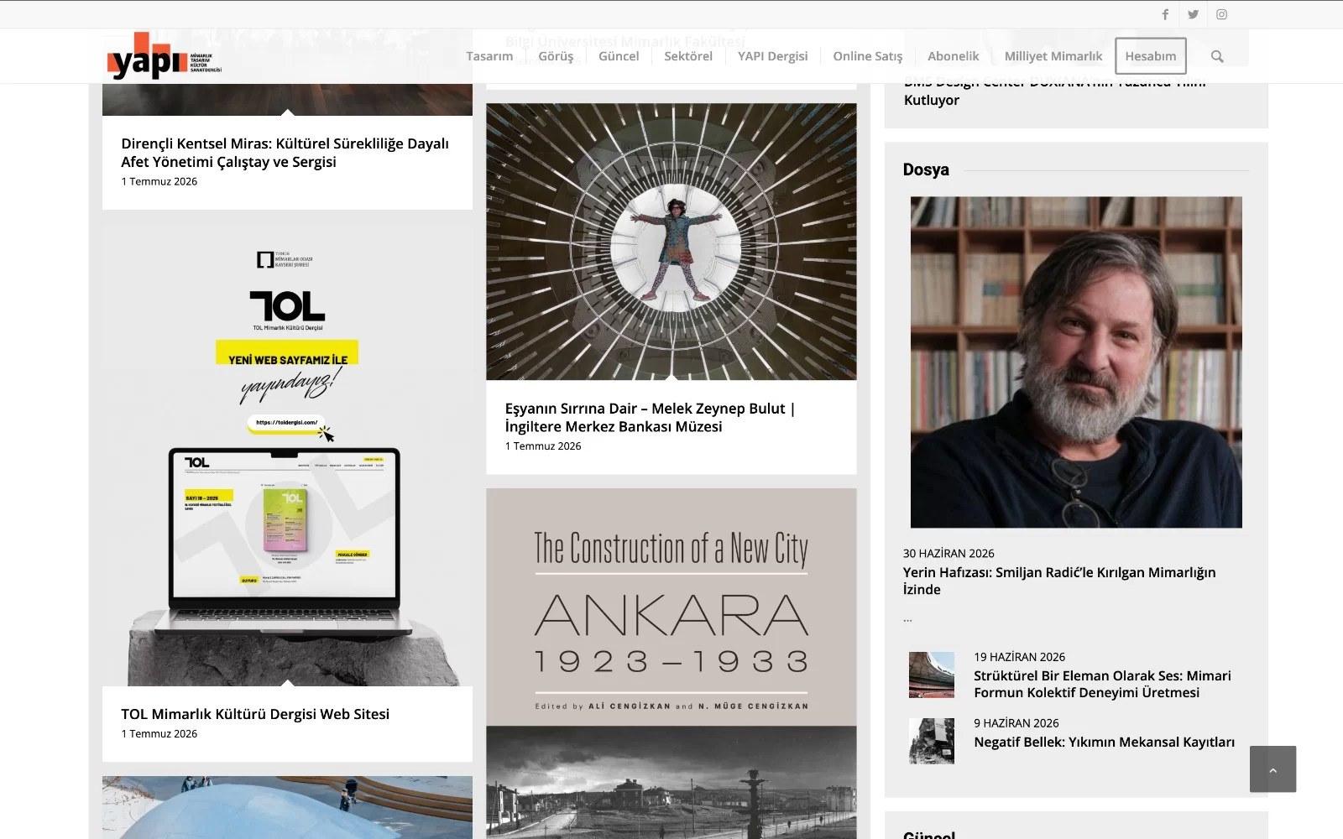The height and width of the screenshot is (839, 1343).
Task: Click the bearded man portrait in Dosya
Action: [x=1076, y=362]
